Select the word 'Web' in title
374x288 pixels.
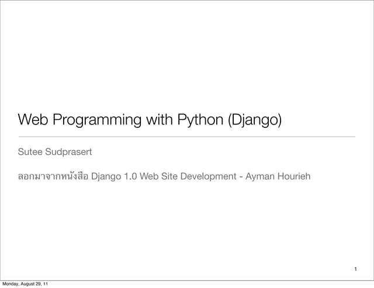click(x=33, y=120)
